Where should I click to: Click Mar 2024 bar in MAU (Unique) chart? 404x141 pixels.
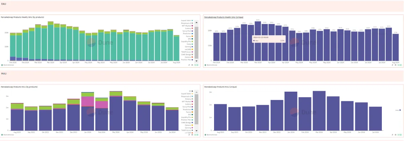pyautogui.click(x=319, y=111)
